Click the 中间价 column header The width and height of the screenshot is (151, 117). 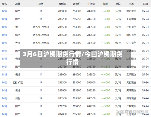[91, 4]
